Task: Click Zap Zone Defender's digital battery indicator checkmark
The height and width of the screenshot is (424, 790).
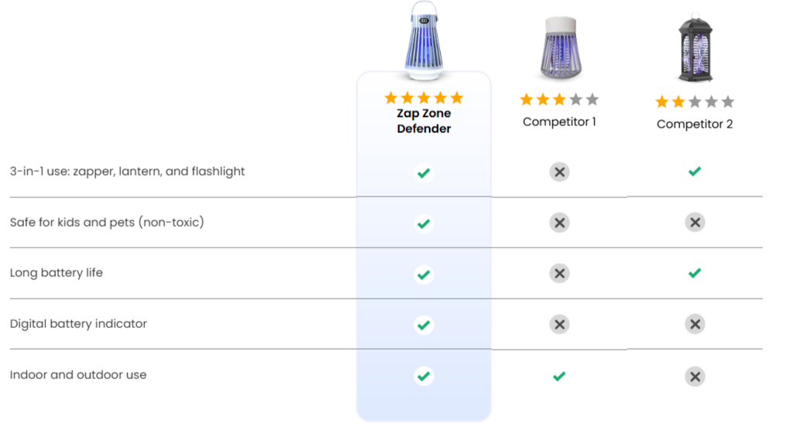Action: point(424,325)
